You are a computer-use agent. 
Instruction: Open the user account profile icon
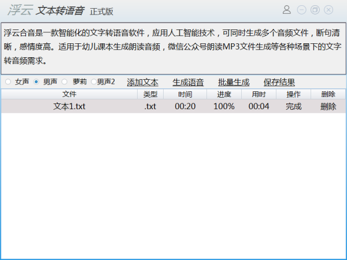pos(287,10)
